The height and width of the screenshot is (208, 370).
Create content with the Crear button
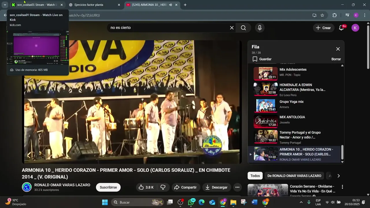click(323, 28)
